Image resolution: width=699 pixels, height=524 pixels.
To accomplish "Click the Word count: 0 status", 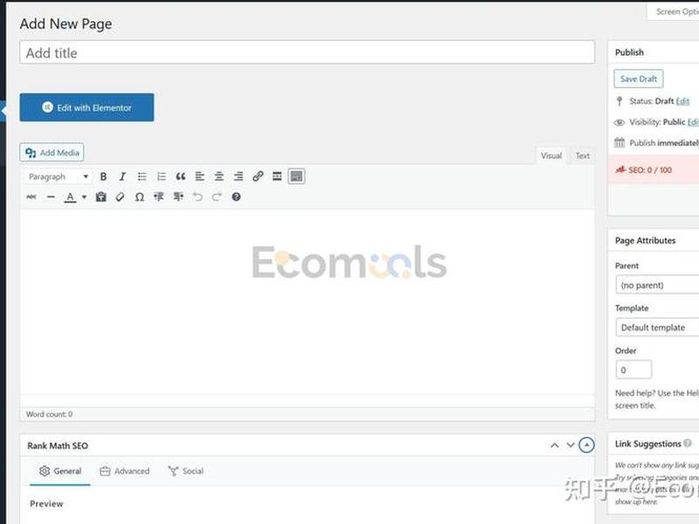I will (x=49, y=414).
